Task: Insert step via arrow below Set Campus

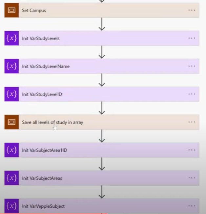Action: [x=102, y=24]
